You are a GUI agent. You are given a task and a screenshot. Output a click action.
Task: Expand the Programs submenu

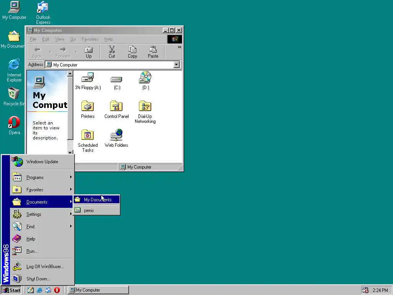point(42,177)
